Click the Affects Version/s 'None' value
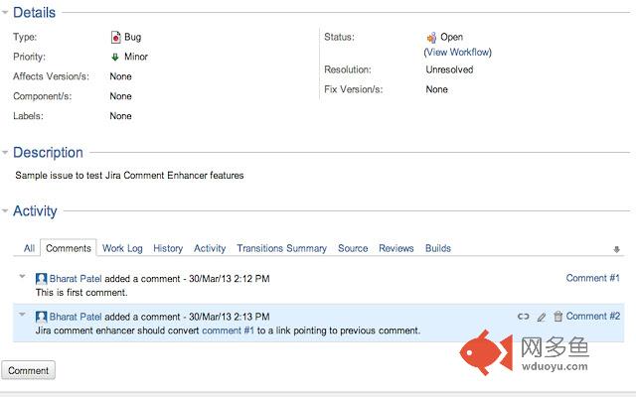Image resolution: width=636 pixels, height=397 pixels. 120,76
